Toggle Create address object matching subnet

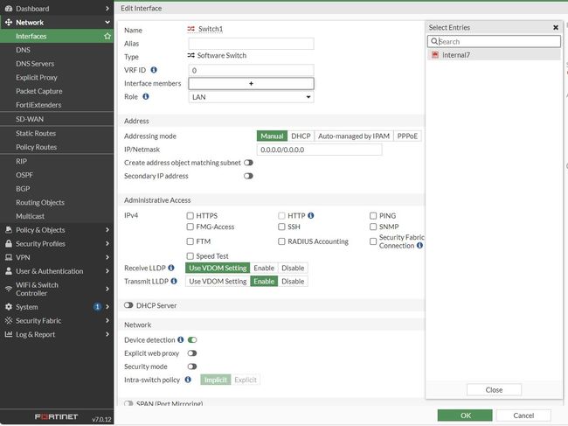pyautogui.click(x=248, y=163)
